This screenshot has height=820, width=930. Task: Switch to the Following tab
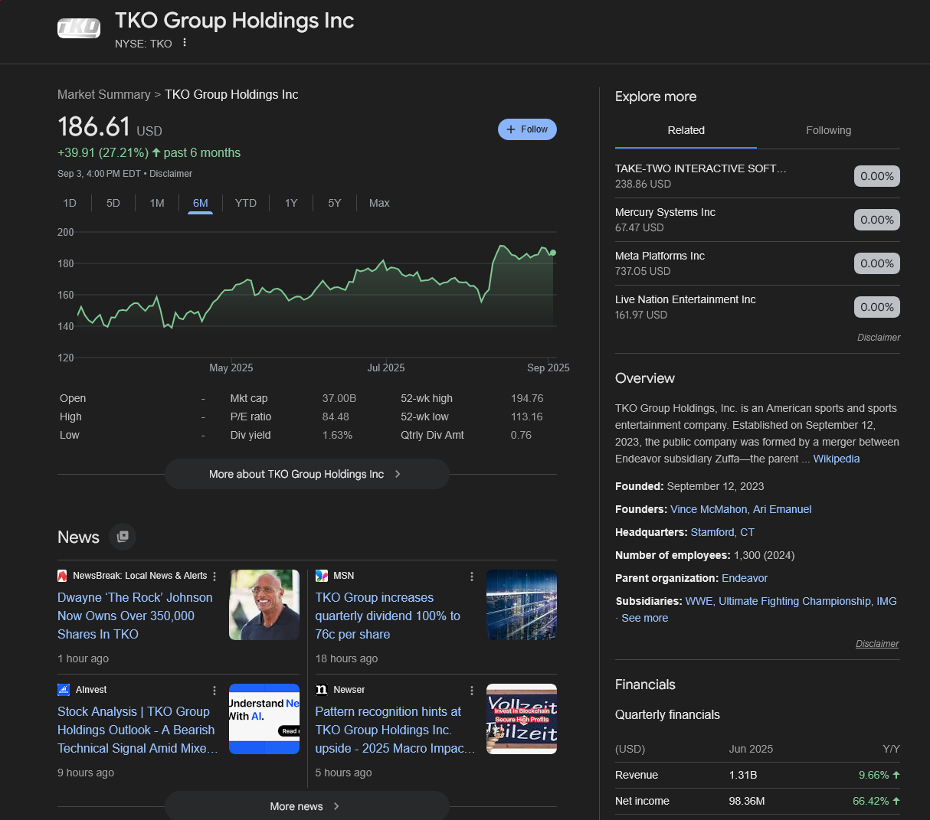828,130
